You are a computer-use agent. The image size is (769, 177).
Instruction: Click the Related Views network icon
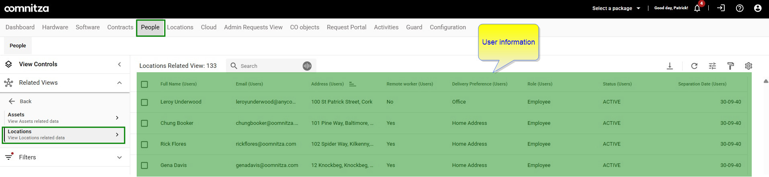click(x=8, y=83)
